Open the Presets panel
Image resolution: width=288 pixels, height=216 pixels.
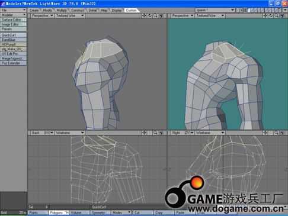point(13,29)
